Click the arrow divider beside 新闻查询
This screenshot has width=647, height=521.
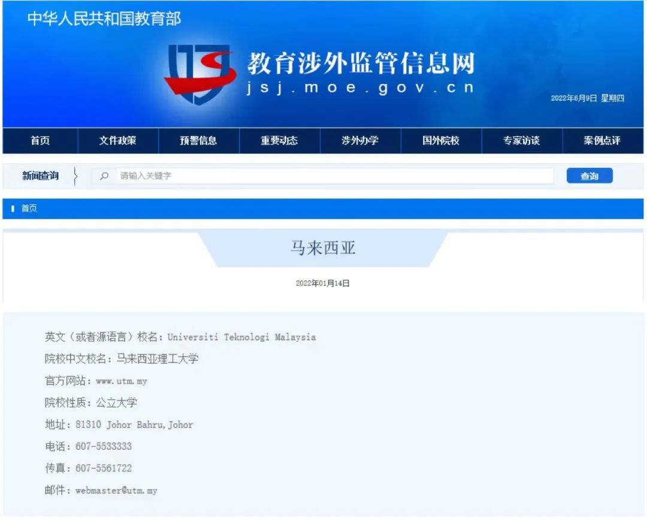click(75, 176)
